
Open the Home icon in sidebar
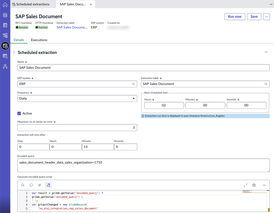(x=5, y=5)
